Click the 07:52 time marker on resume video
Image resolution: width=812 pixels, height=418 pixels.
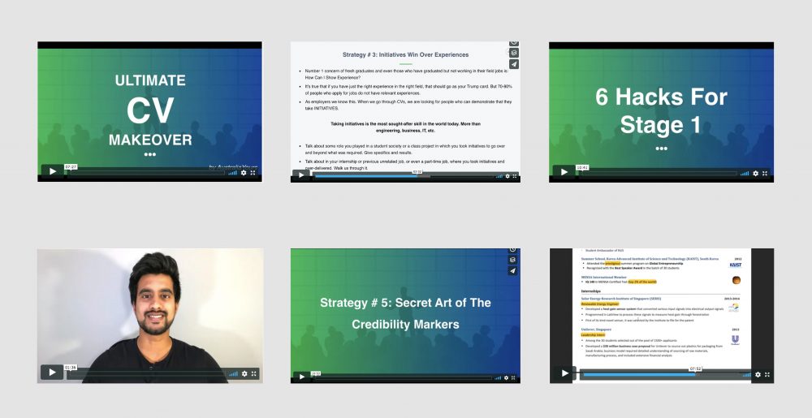pos(695,368)
